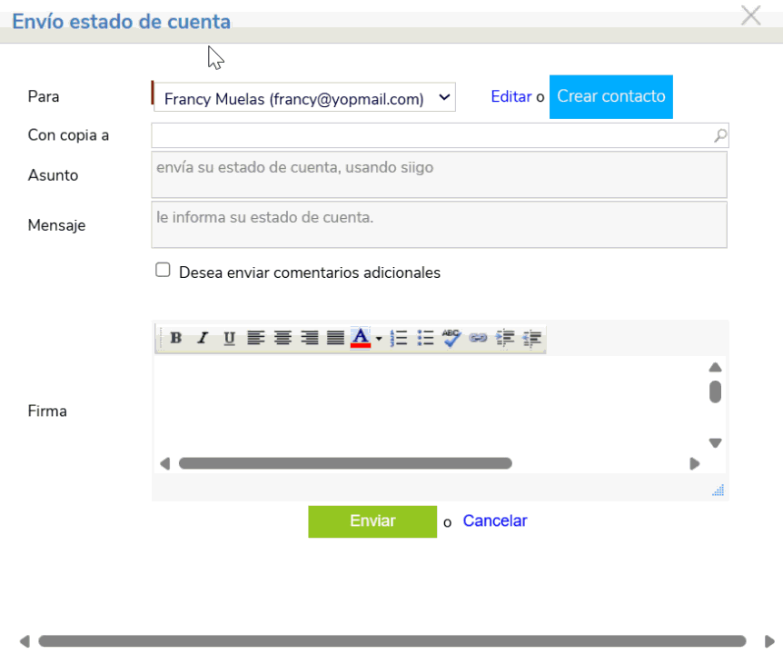The width and height of the screenshot is (783, 654).
Task: Click the Editar contact link
Action: click(x=510, y=96)
